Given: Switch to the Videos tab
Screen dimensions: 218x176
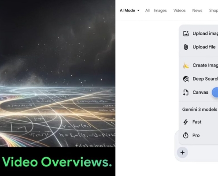Looking at the screenshot, I should coord(179,11).
